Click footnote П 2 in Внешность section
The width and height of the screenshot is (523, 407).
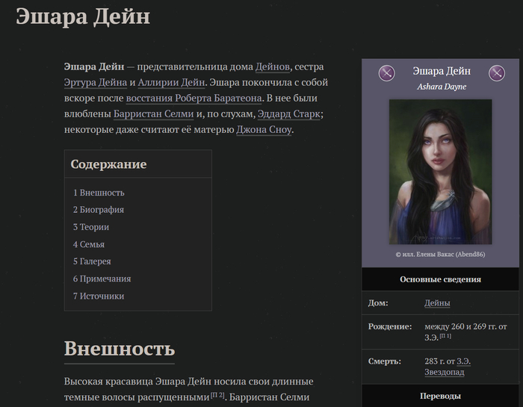tap(217, 395)
